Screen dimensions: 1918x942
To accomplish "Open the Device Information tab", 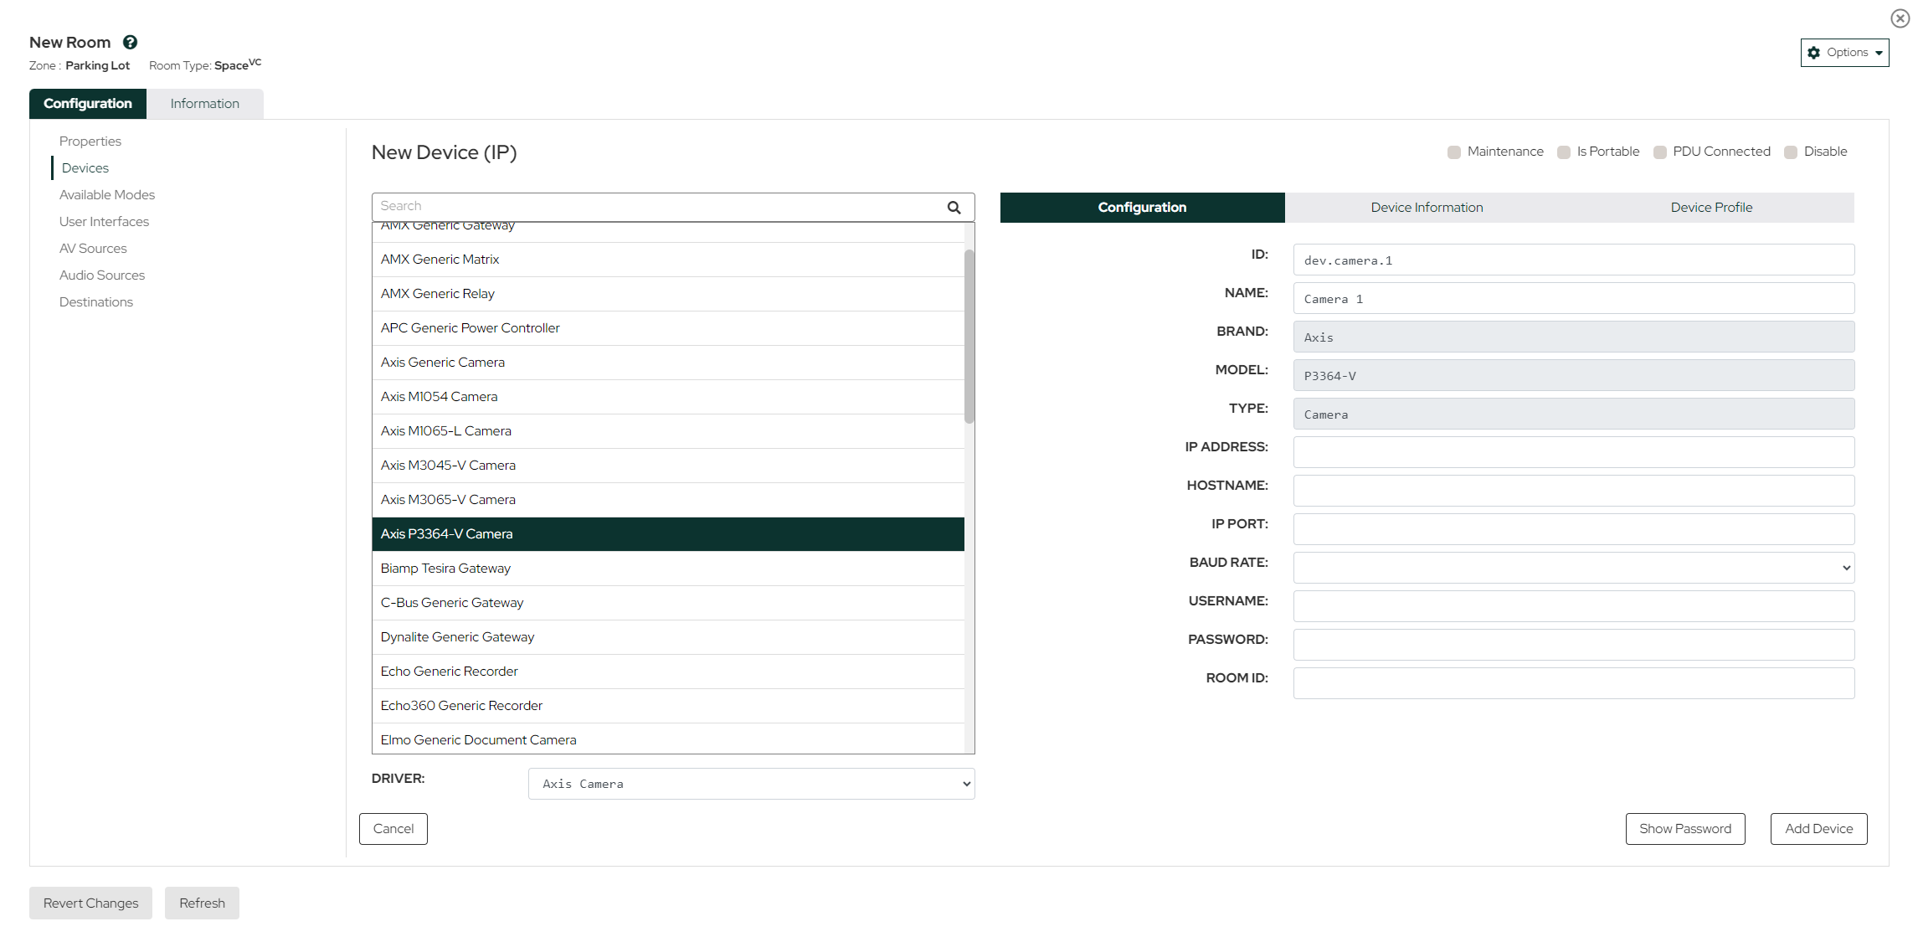I will (1427, 208).
